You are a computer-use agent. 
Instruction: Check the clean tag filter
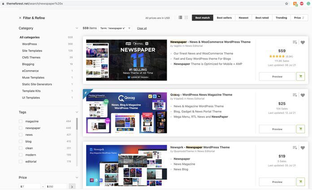pos(21,148)
